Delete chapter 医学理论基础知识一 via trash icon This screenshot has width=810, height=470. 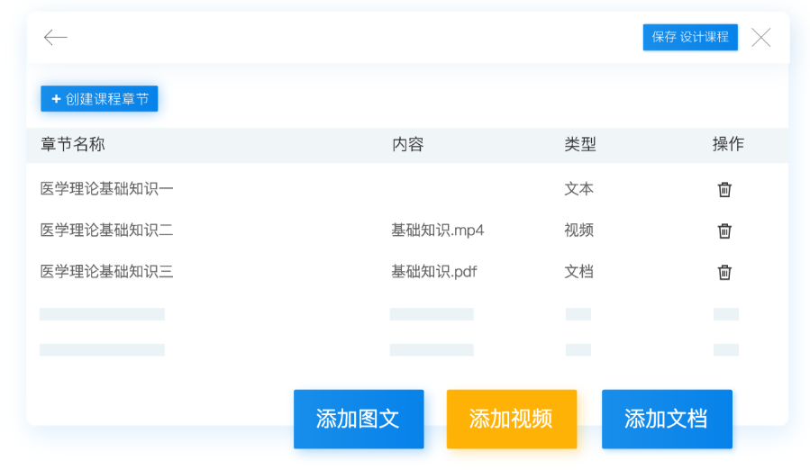point(724,189)
